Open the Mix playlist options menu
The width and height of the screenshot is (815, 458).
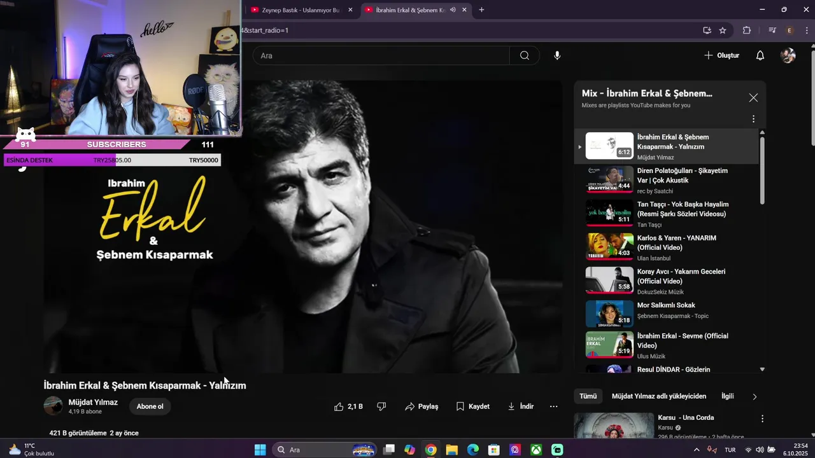753,119
